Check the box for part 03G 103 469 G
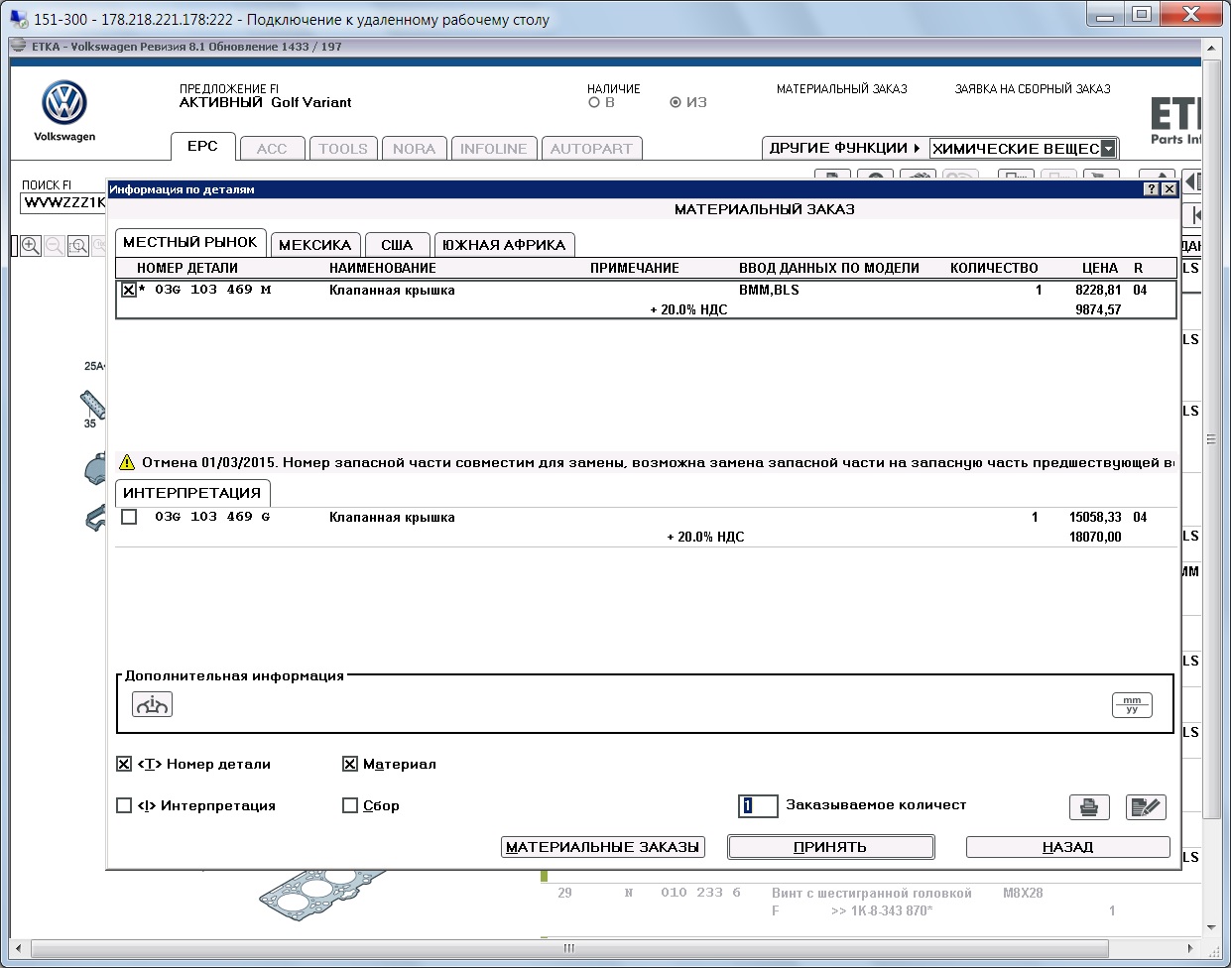 coord(129,517)
